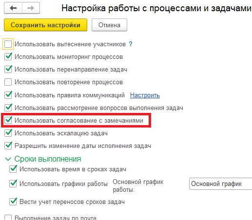252x220 pixels.
Task: Toggle Использовать согласование с замечаниями checkbox
Action: pos(8,120)
